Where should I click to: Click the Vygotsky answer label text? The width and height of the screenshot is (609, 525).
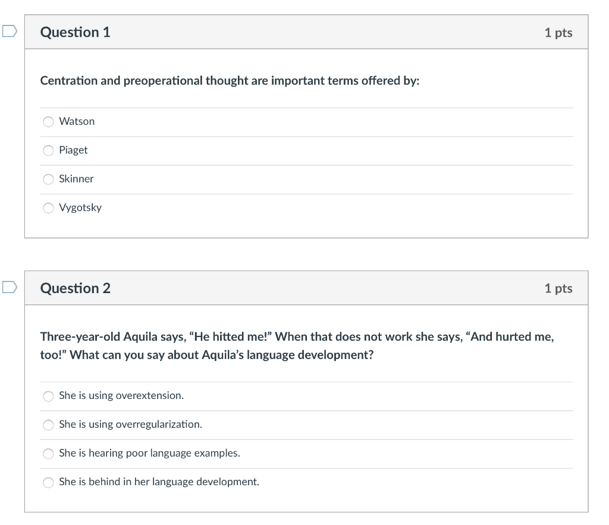tap(80, 208)
